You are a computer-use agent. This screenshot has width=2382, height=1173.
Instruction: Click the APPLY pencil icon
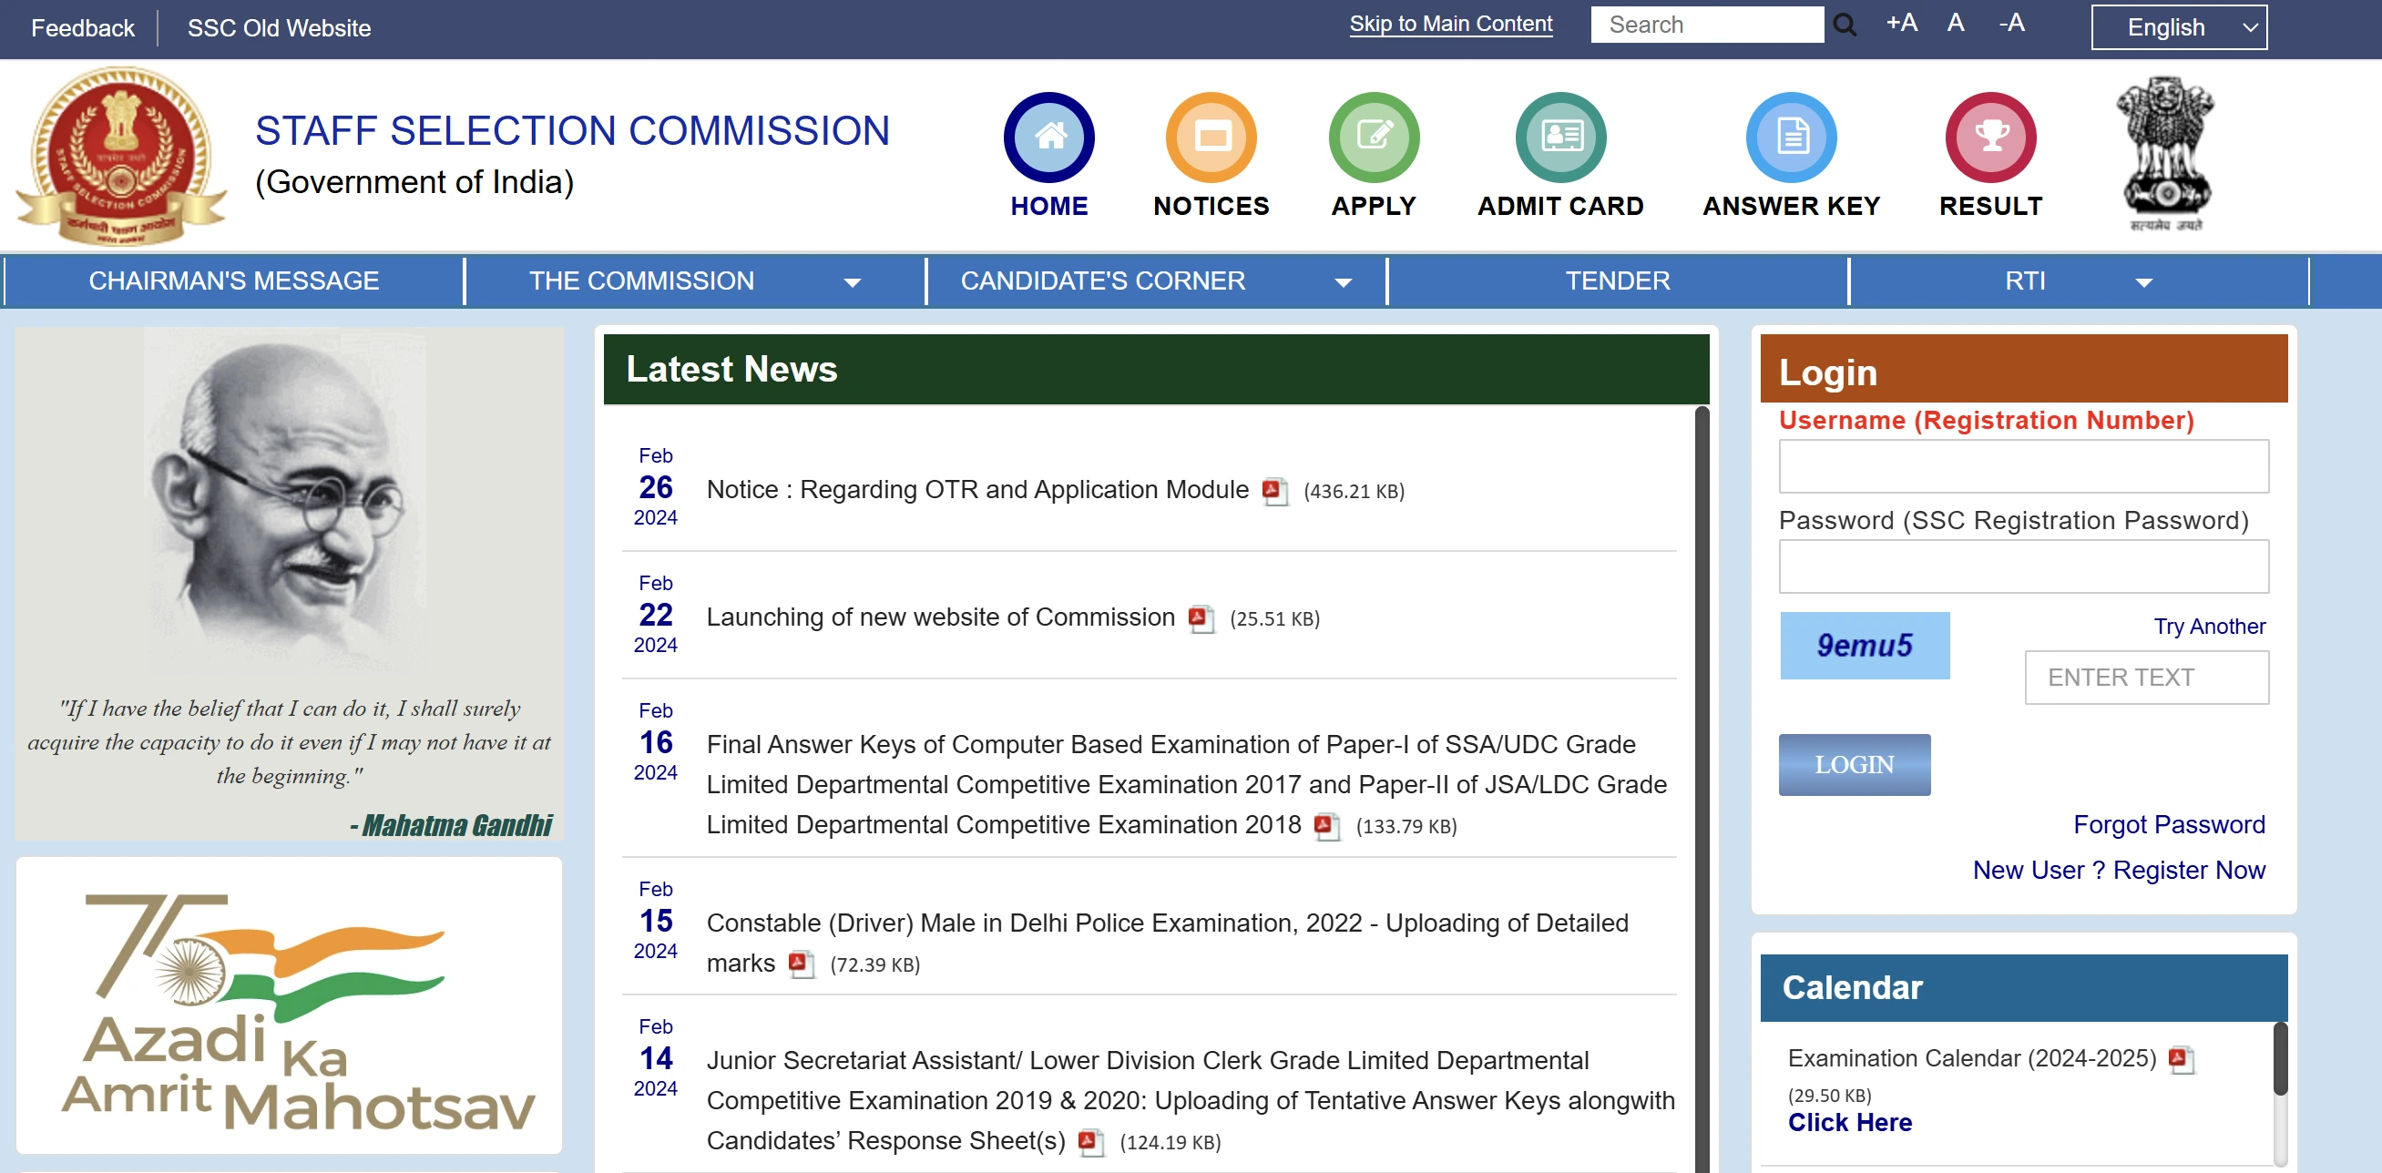(x=1373, y=138)
